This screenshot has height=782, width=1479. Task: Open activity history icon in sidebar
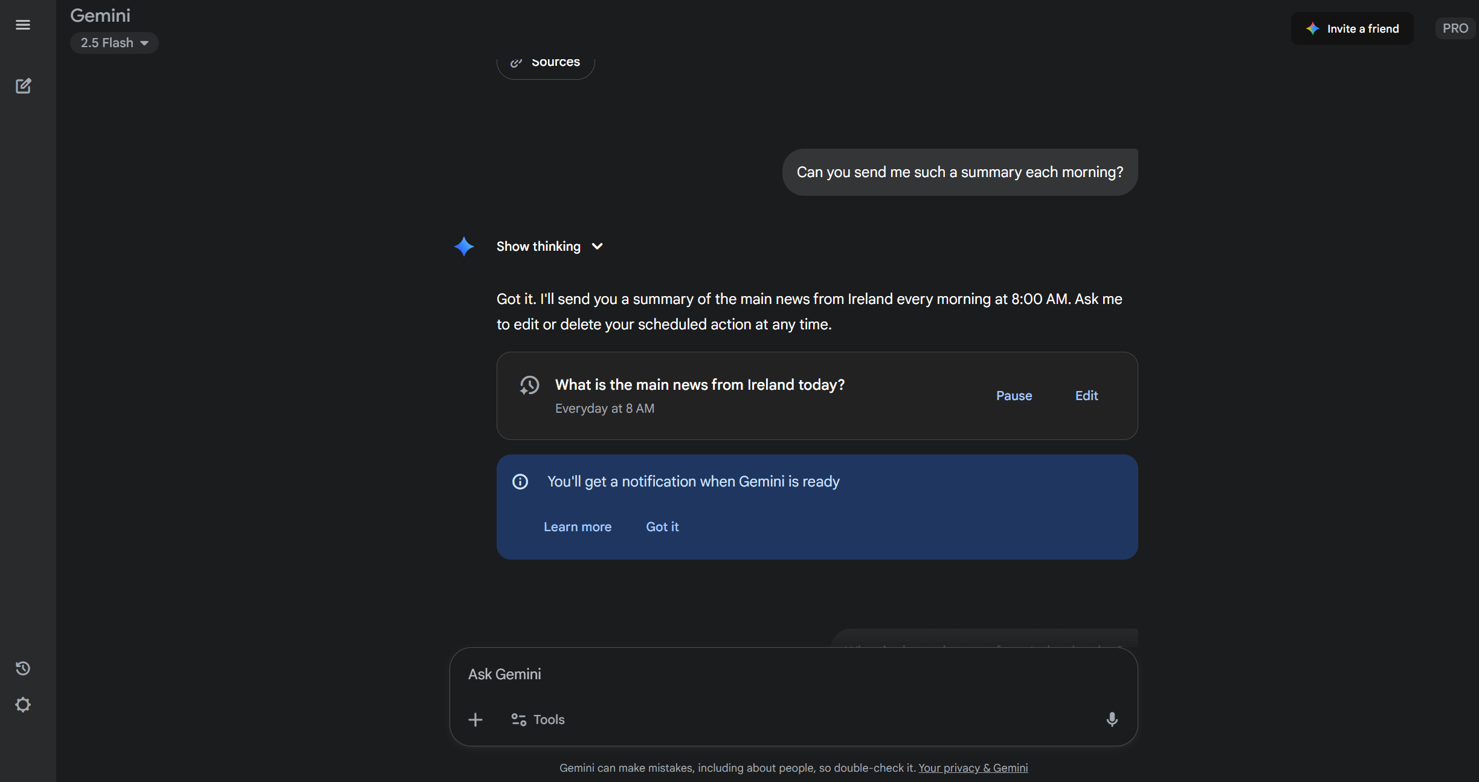point(23,668)
